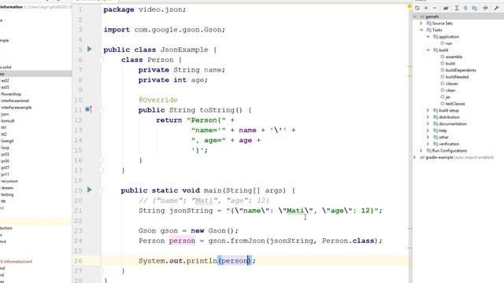This screenshot has height=283, width=504.
Task: Click the Execute Gradle Task icon
Action: click(x=446, y=8)
